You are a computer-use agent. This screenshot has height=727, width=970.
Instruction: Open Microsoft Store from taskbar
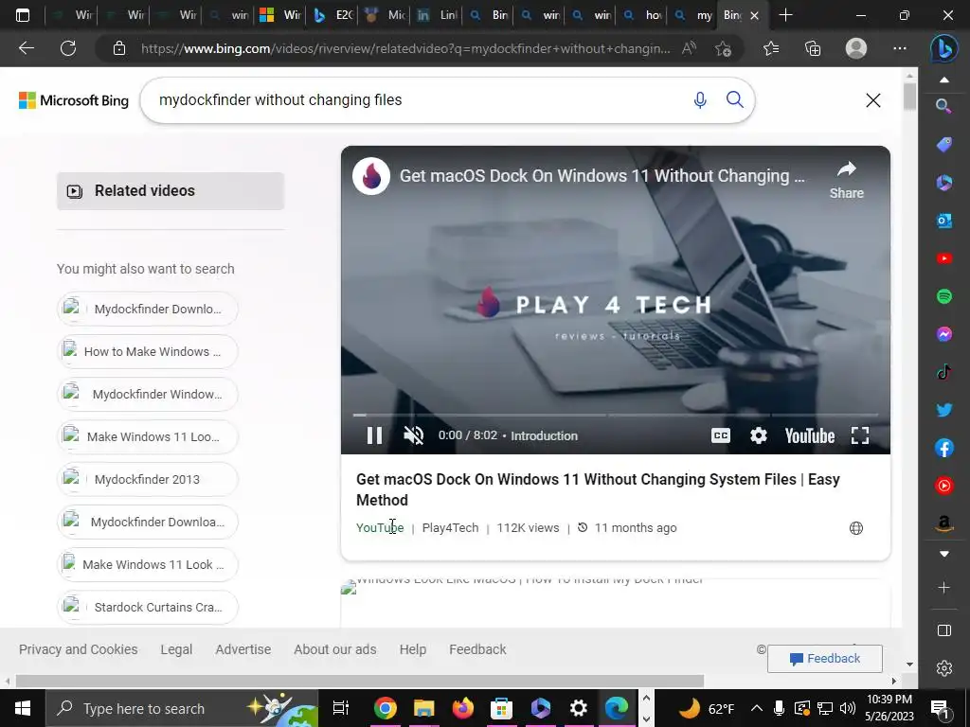point(501,708)
